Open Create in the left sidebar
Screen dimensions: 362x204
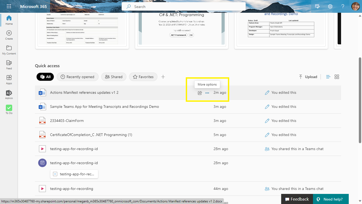(9, 35)
